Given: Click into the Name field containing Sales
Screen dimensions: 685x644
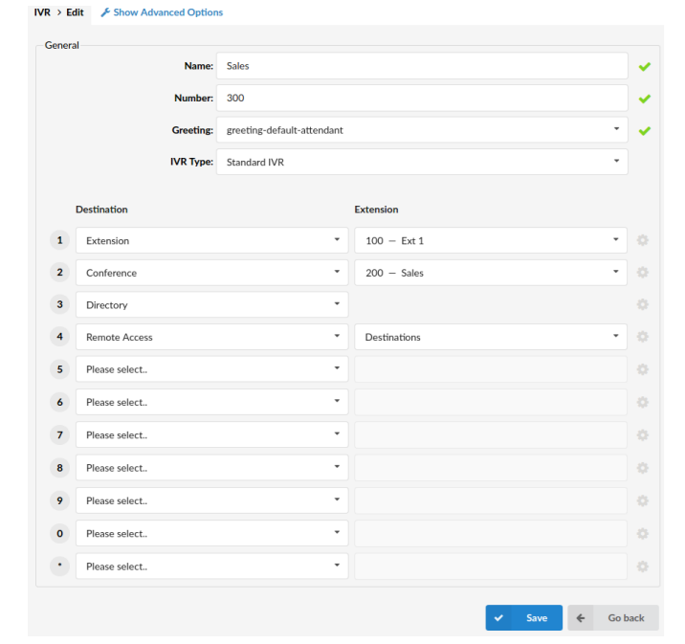Looking at the screenshot, I should (422, 66).
